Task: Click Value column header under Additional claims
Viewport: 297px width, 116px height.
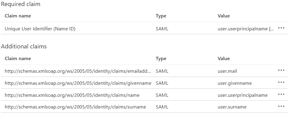Action: (224, 59)
